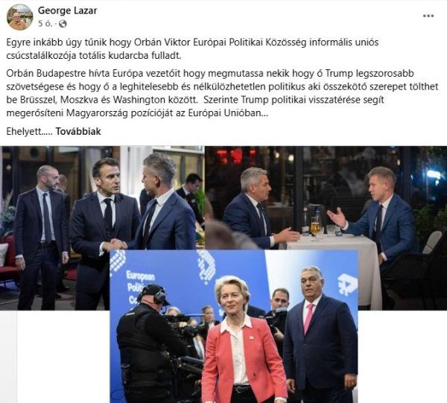Expand the post with 'Továbbiak'
This screenshot has width=447, height=403.
point(78,131)
